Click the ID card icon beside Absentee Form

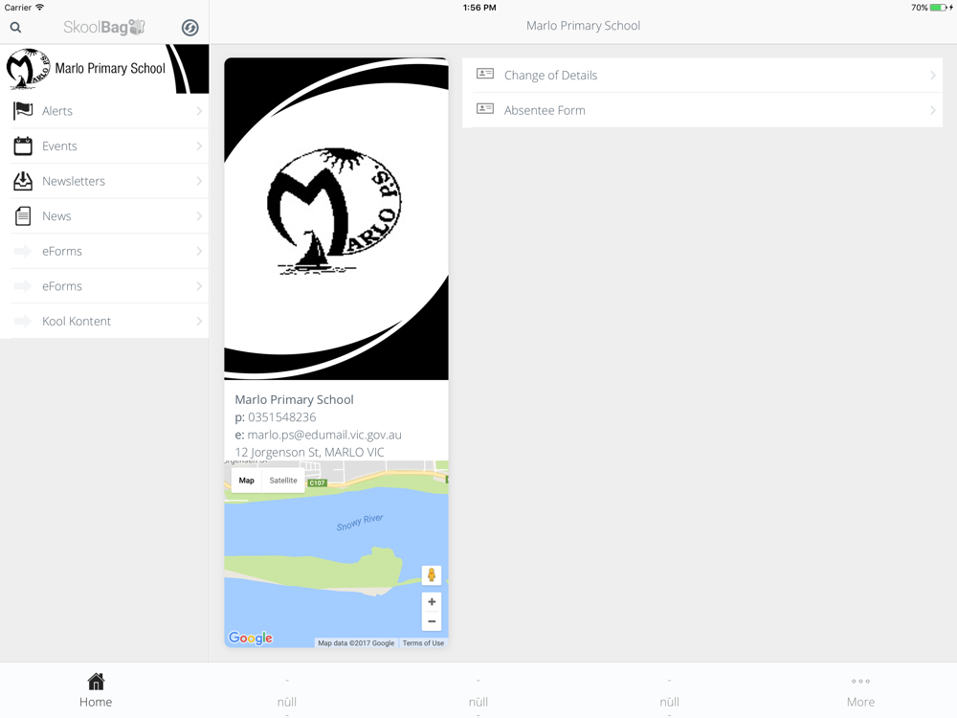(485, 109)
